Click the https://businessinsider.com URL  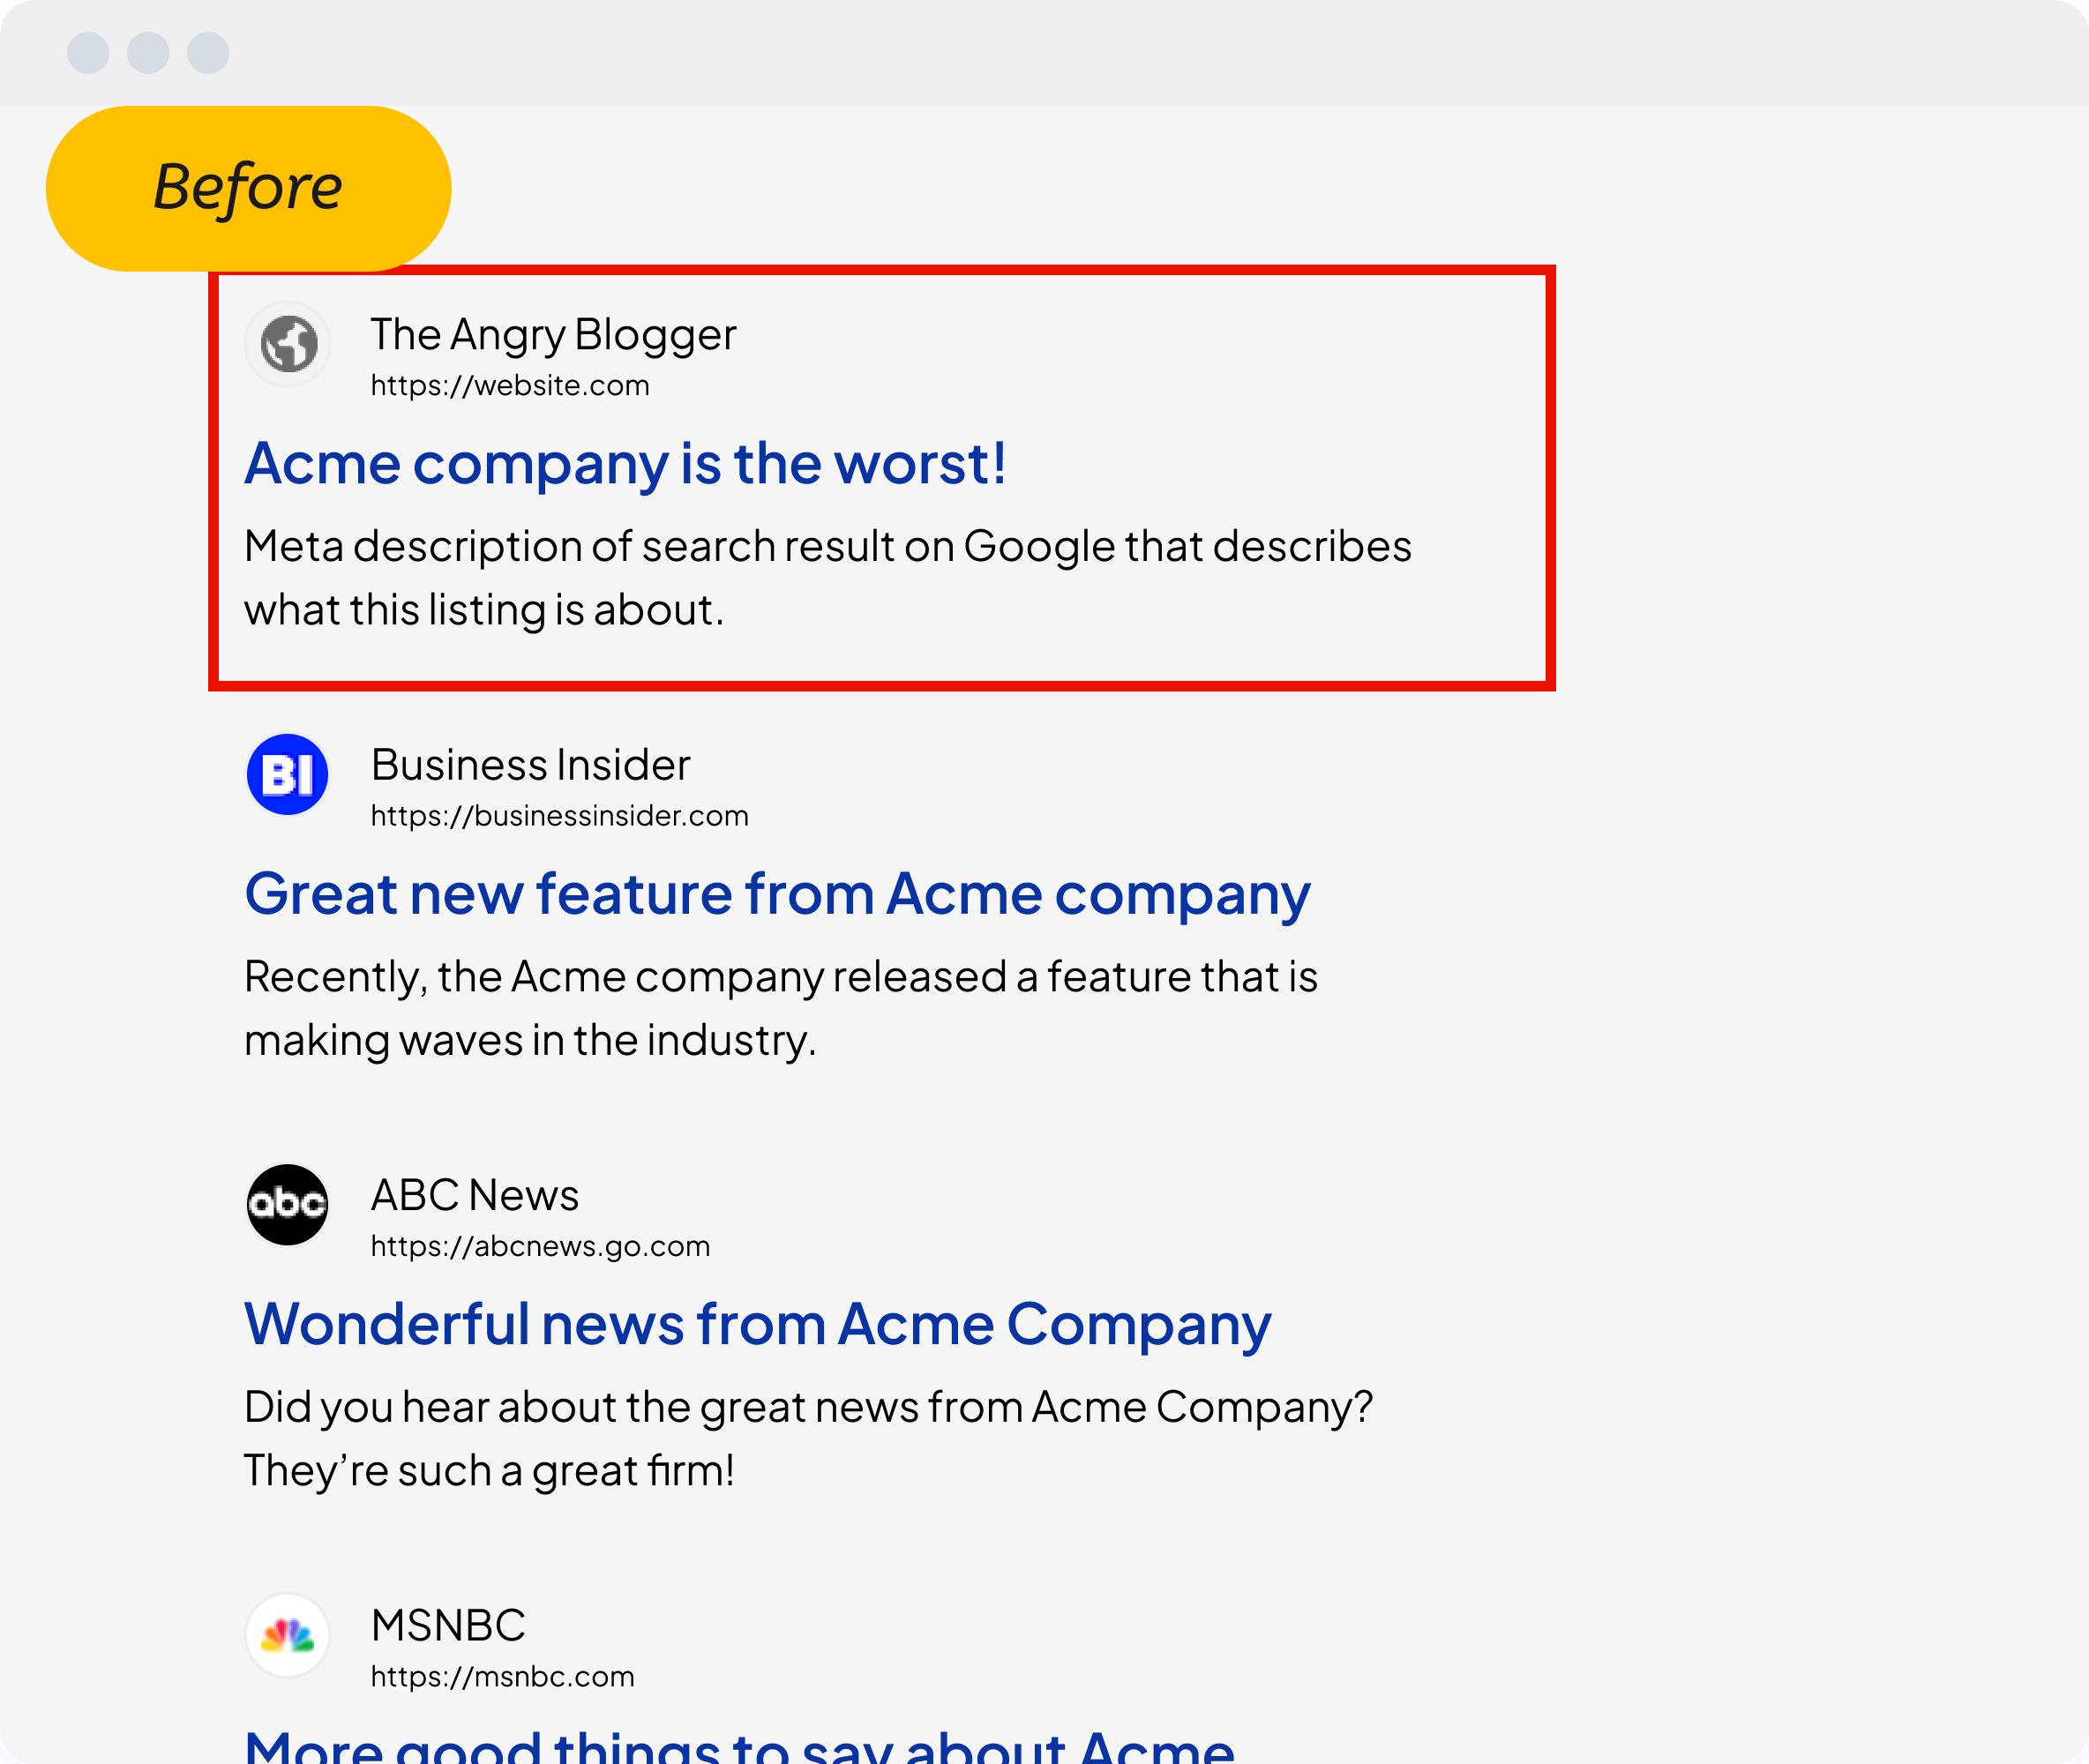pyautogui.click(x=559, y=816)
